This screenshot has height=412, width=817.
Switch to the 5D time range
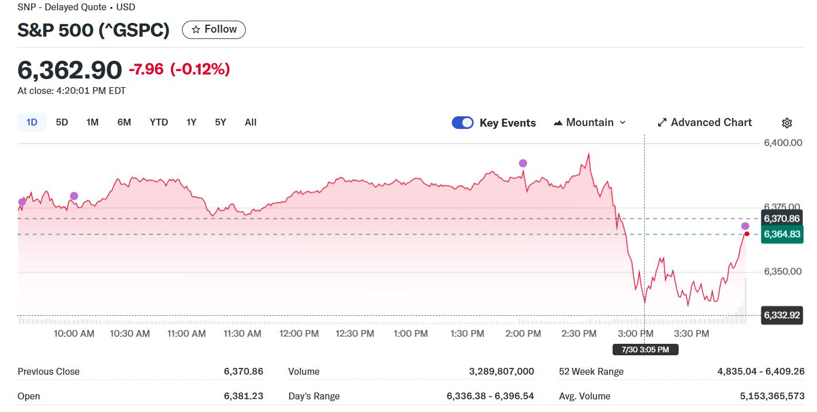62,122
